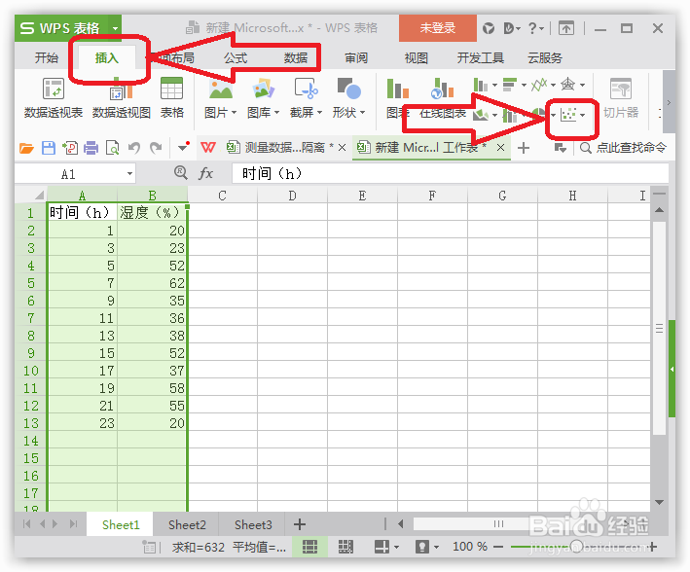This screenshot has width=690, height=572.
Task: Click the line chart icon
Action: tap(539, 85)
